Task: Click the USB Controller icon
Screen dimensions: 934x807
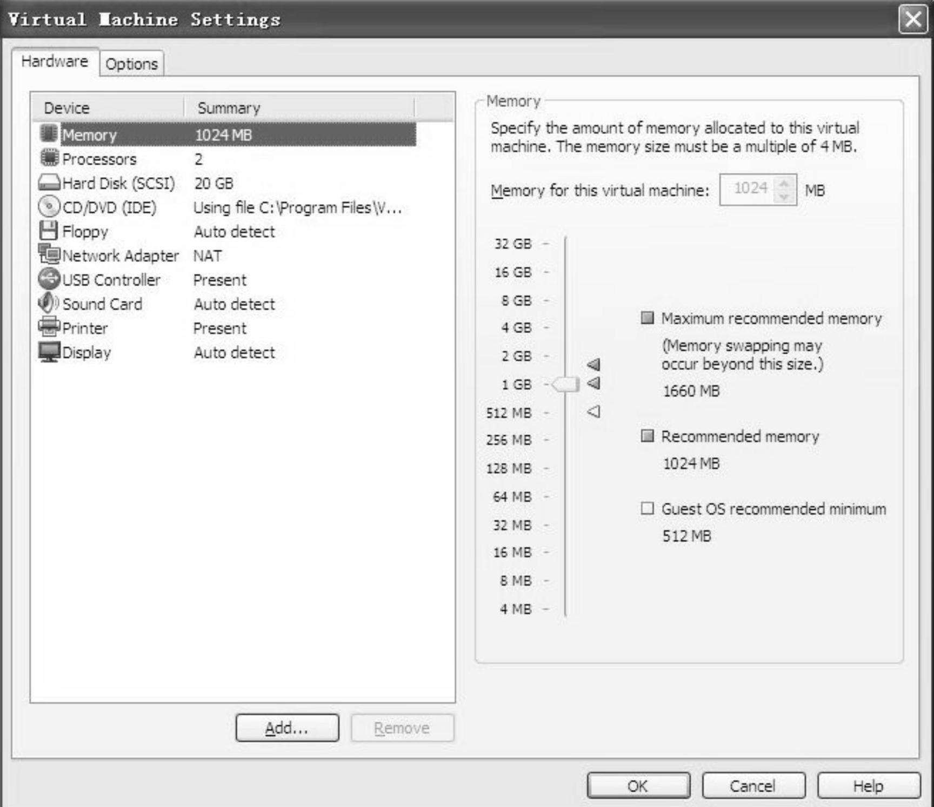Action: [x=49, y=279]
